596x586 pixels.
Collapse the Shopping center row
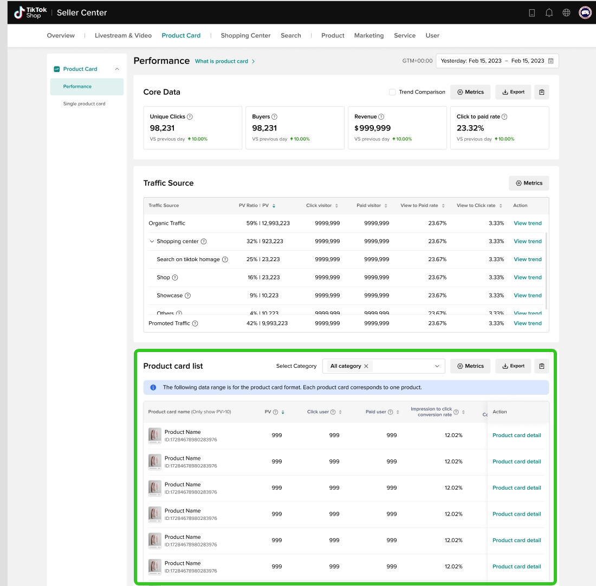pyautogui.click(x=152, y=242)
